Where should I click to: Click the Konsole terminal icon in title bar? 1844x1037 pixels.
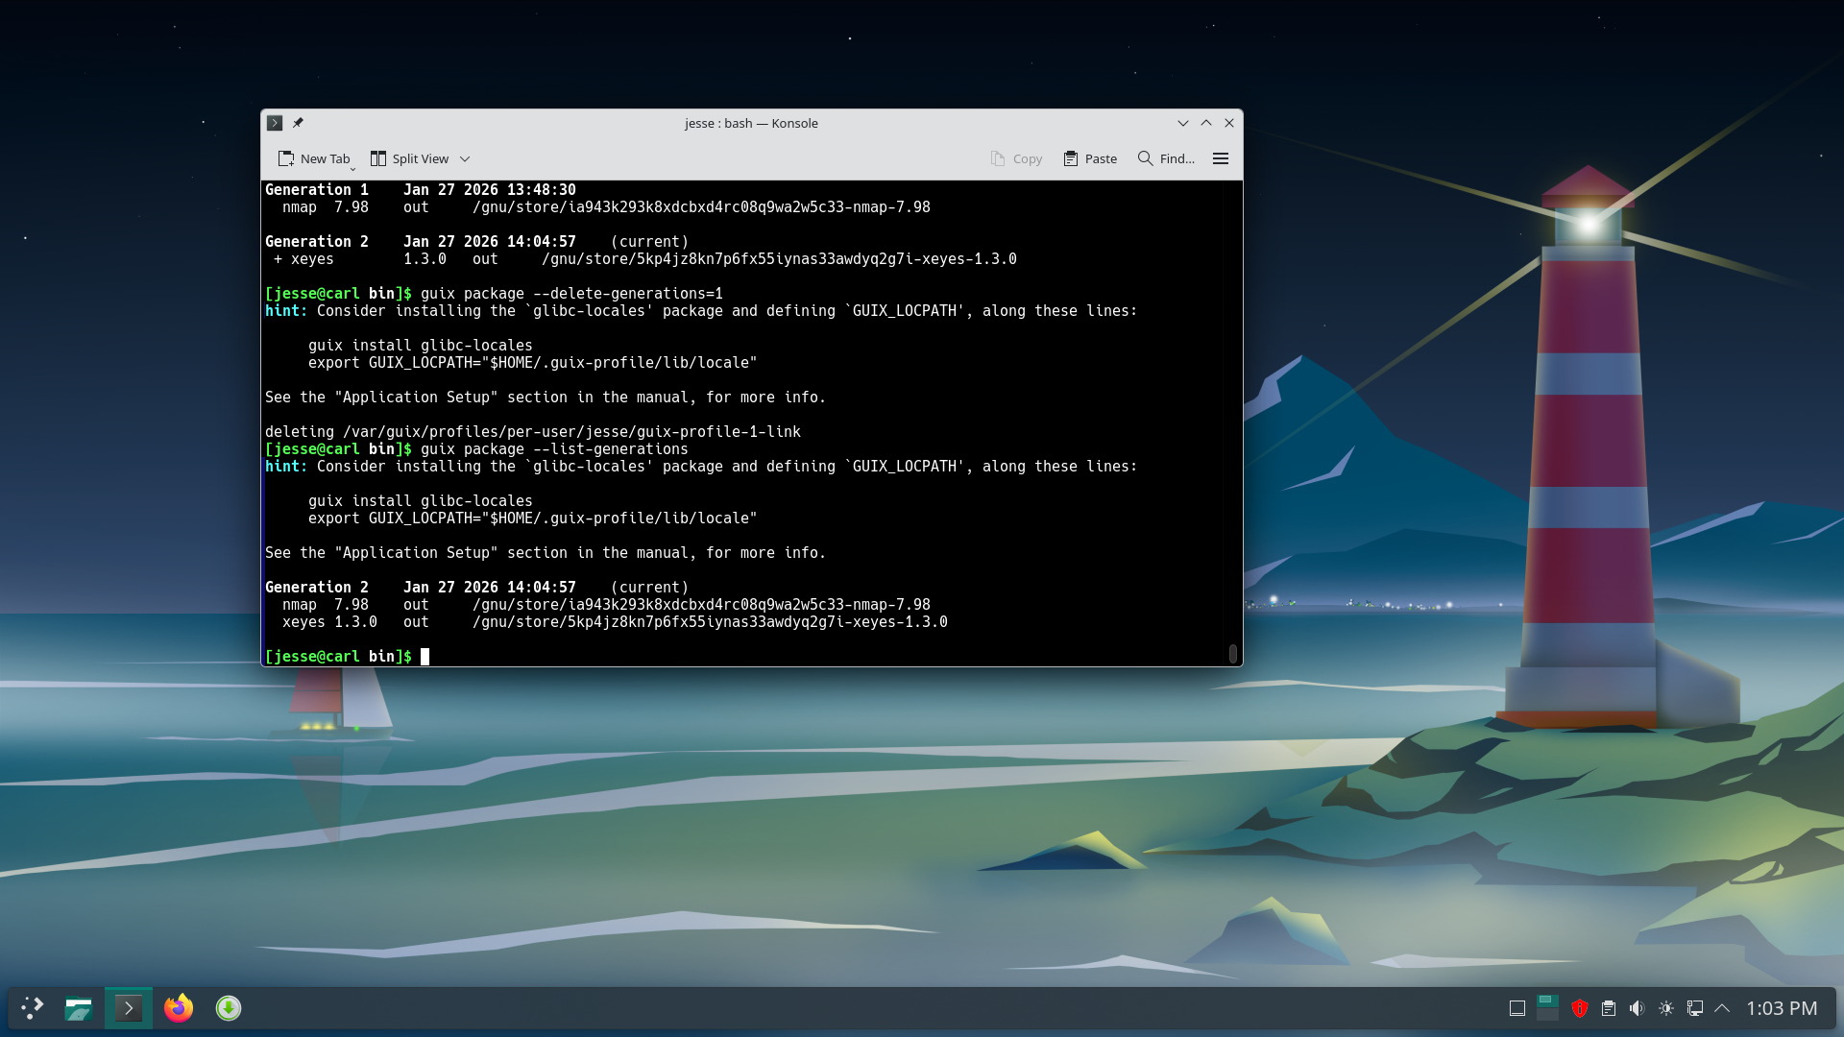pyautogui.click(x=275, y=123)
